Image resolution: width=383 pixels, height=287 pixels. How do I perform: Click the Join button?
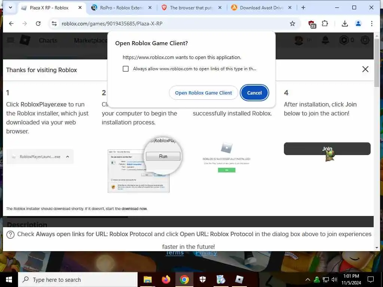tap(327, 149)
